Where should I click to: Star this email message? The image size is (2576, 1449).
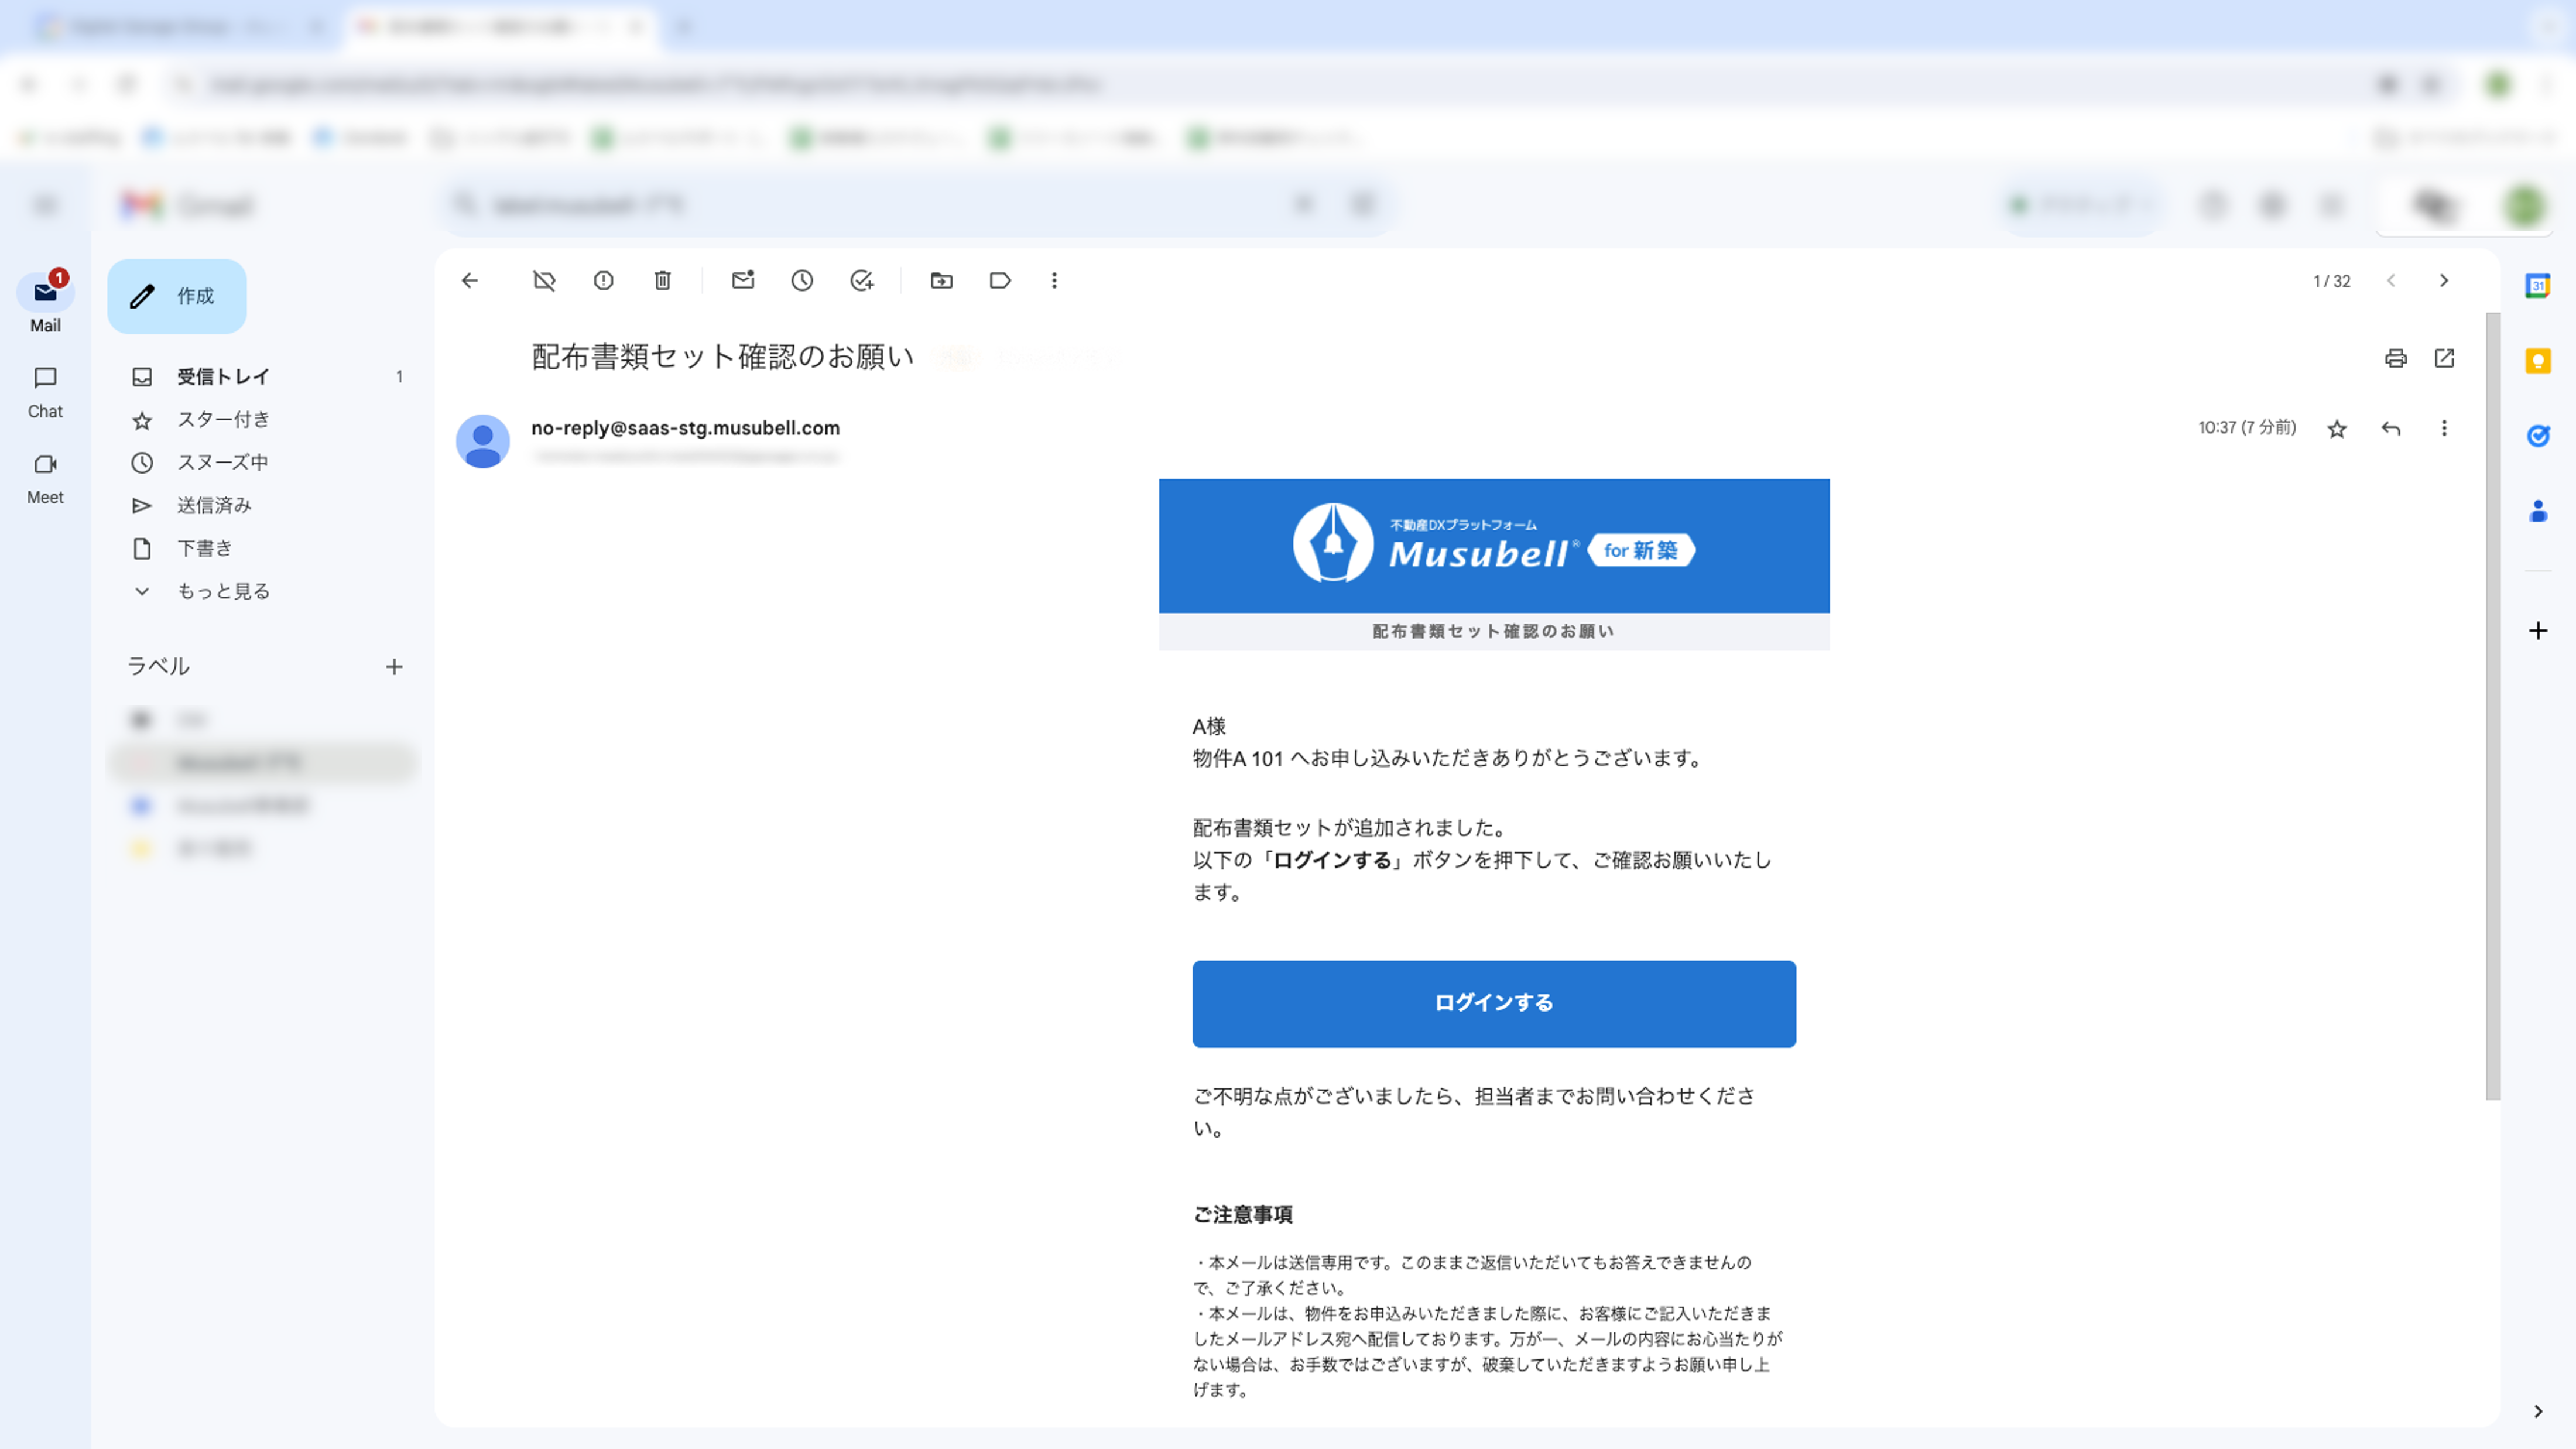(2337, 429)
